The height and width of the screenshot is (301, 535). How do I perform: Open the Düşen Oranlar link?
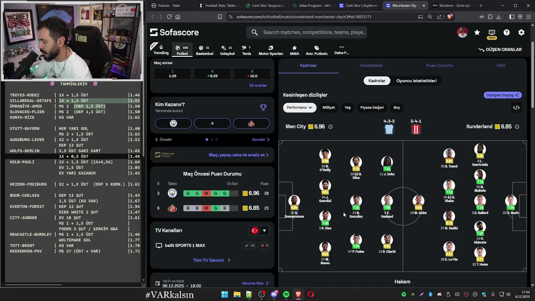pyautogui.click(x=500, y=49)
